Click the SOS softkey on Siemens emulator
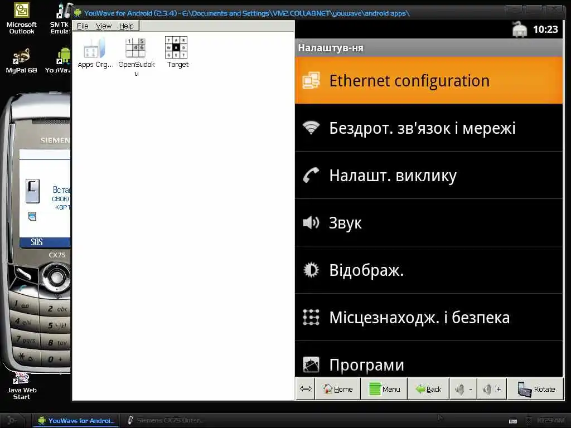571x428 pixels. click(x=37, y=242)
